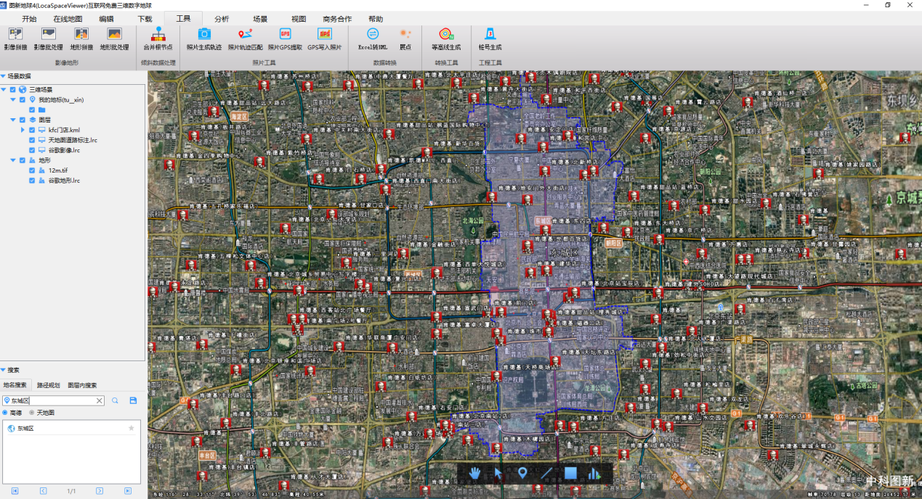Uncheck the kfc门店.kml layer checkbox
Image resolution: width=922 pixels, height=499 pixels.
(x=32, y=130)
